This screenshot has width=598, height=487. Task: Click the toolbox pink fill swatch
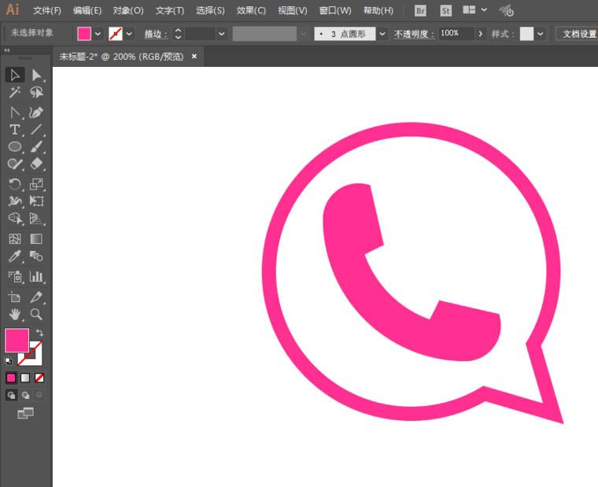coord(17,340)
